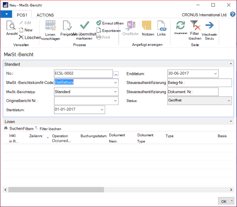Click the No. field lookup ellipsis button
The image size is (237, 207).
[x=116, y=74]
